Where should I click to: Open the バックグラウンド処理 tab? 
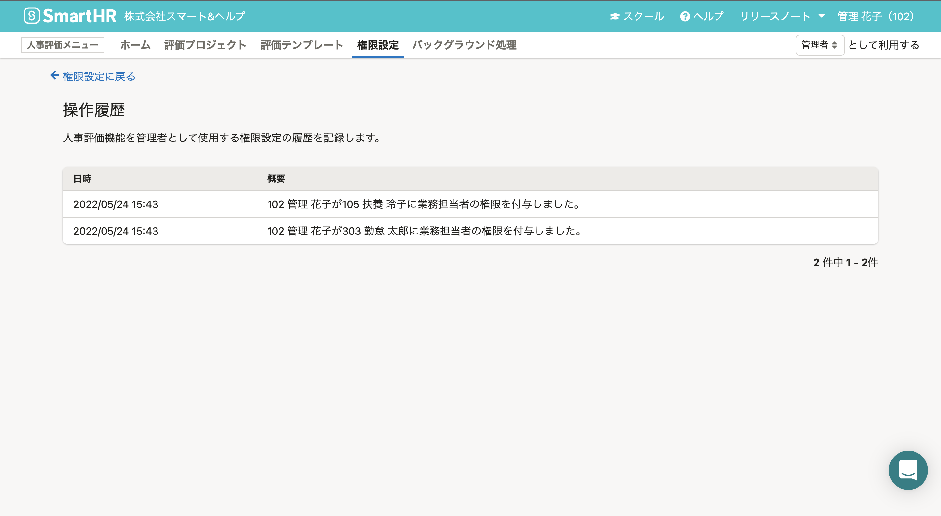[464, 45]
